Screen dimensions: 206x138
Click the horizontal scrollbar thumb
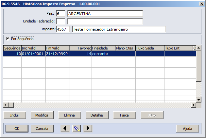(x=11, y=105)
